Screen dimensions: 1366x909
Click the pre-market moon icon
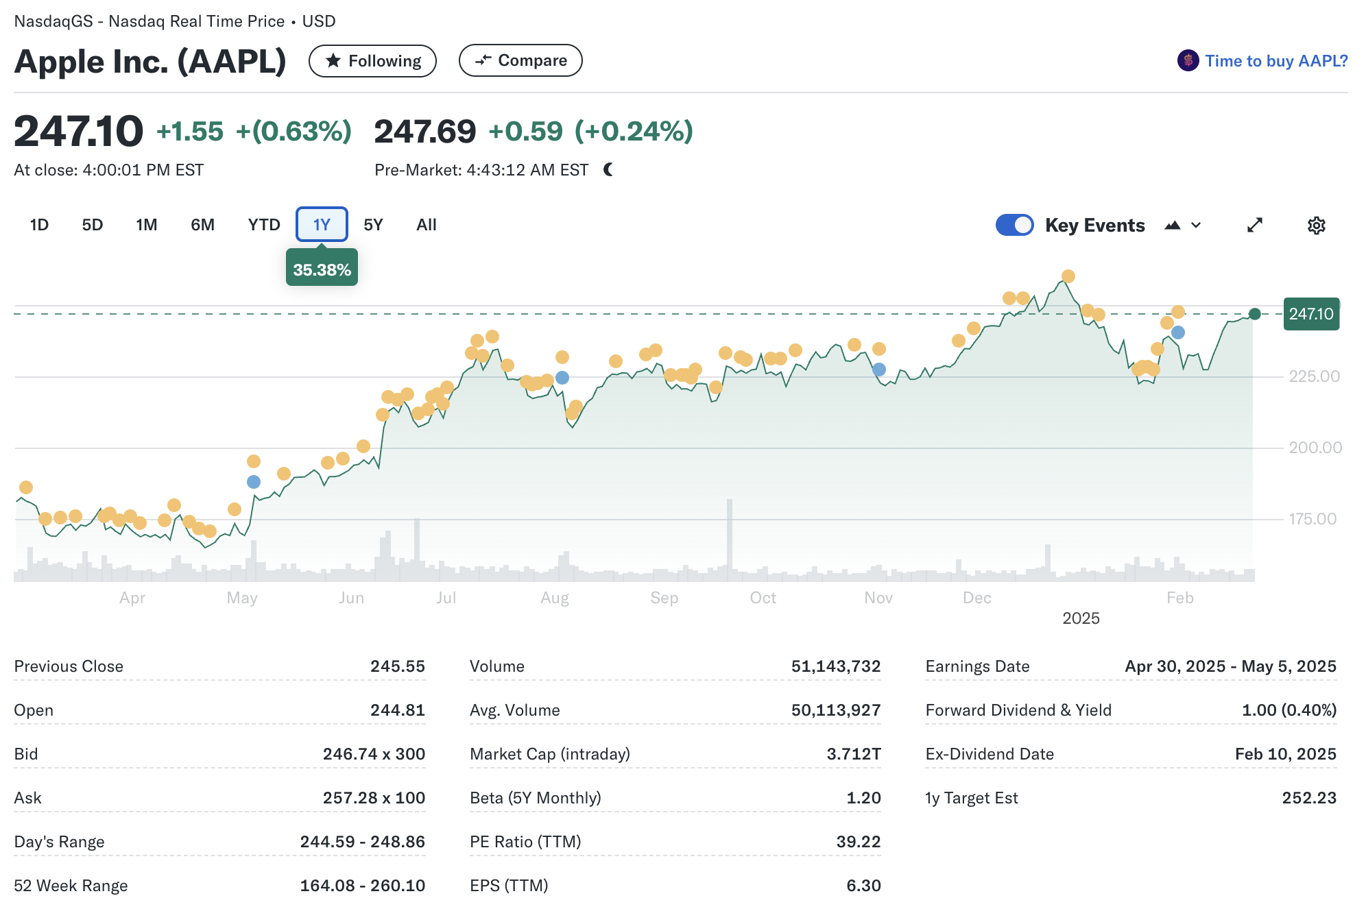[608, 169]
